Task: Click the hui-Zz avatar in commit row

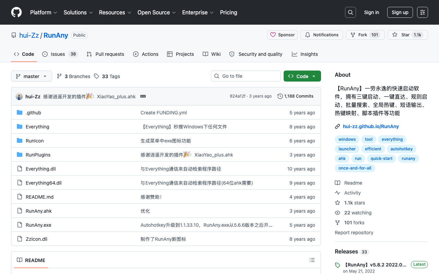Action: [x=19, y=96]
